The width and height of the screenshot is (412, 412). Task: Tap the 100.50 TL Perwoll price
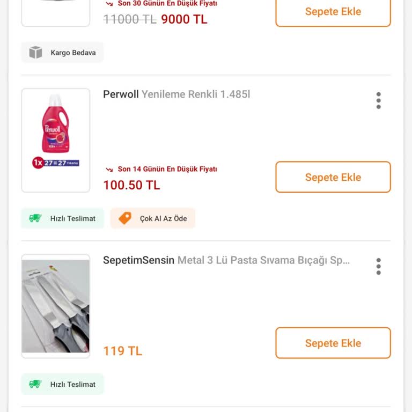(x=131, y=185)
